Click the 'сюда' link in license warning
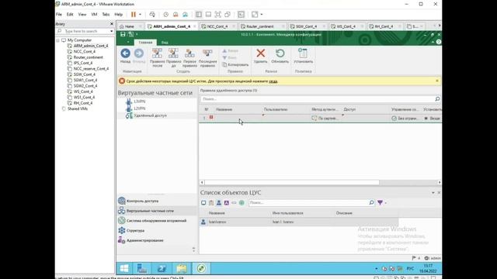 (x=273, y=81)
